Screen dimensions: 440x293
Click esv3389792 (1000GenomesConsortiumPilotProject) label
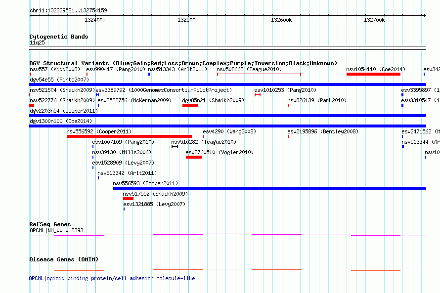164,90
